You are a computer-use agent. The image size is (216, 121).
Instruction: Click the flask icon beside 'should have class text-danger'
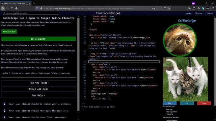[x=4, y=117]
